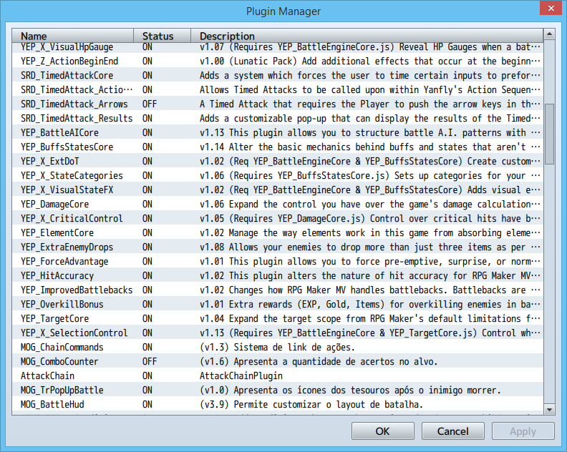The height and width of the screenshot is (452, 567).
Task: Select the YEP_BattleAICore plugin
Action: coord(277,132)
